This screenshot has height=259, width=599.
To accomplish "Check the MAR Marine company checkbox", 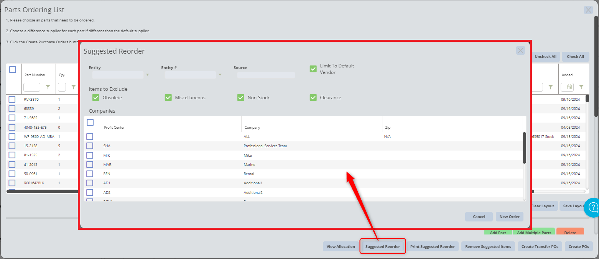I will [x=90, y=164].
